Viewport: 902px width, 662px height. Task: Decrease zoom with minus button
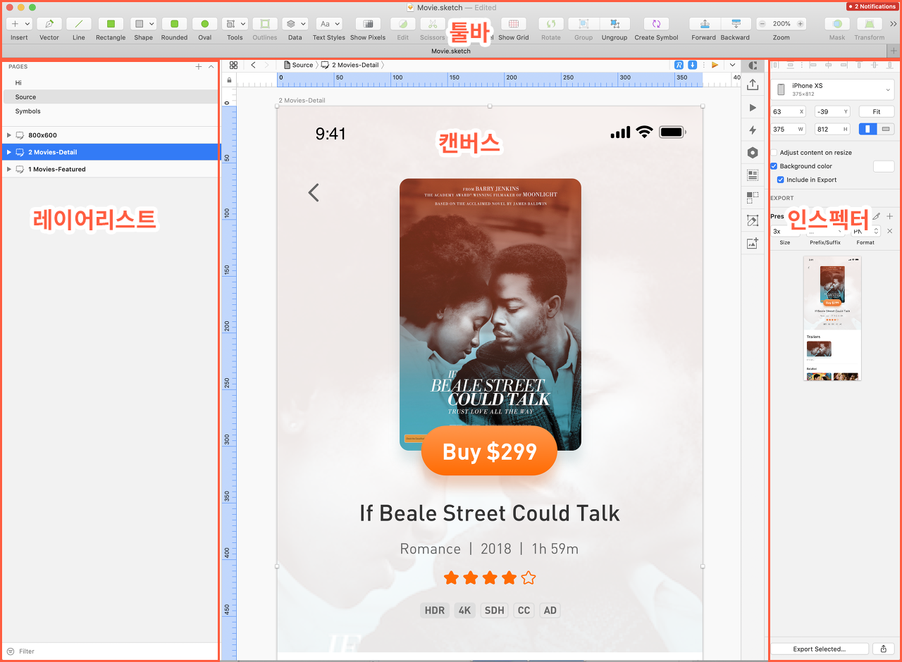(762, 24)
